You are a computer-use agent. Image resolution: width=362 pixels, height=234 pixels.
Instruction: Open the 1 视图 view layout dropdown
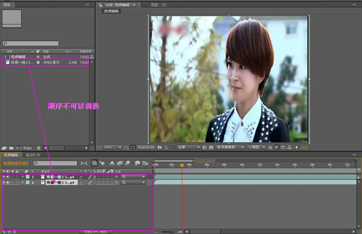tap(256, 147)
